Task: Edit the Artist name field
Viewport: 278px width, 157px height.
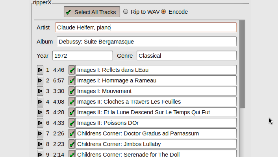Action: tap(146, 27)
